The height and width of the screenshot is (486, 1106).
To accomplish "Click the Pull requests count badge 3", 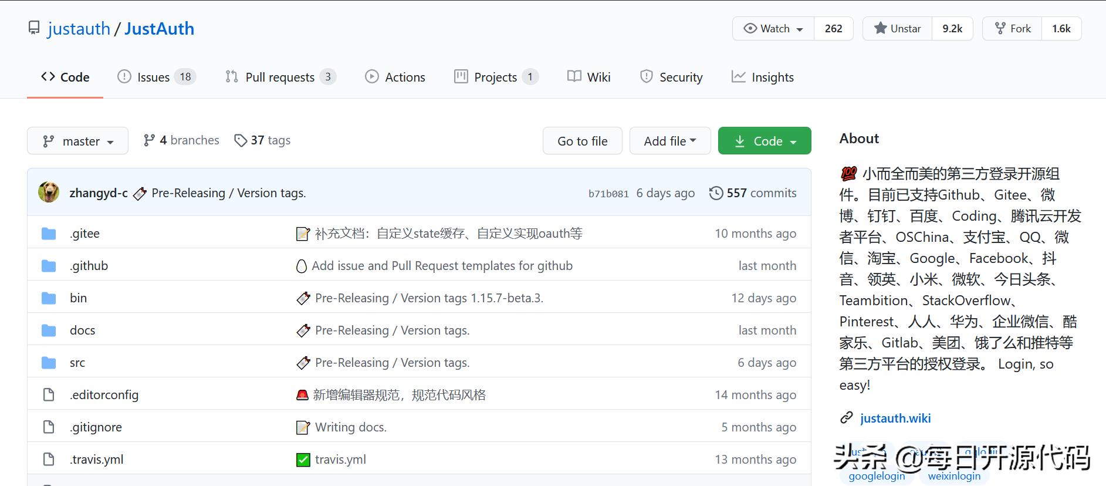I will pyautogui.click(x=328, y=77).
